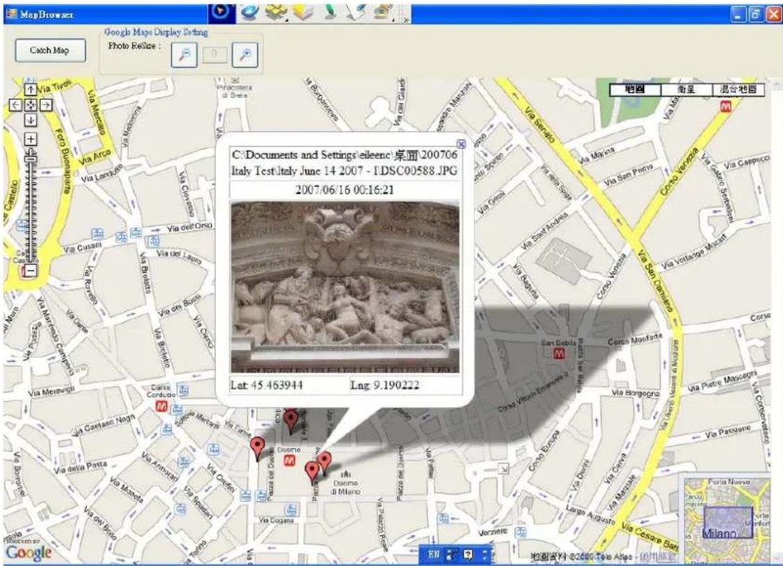Pan the map up with the arrow
Screen dimensions: 783x566
31,90
